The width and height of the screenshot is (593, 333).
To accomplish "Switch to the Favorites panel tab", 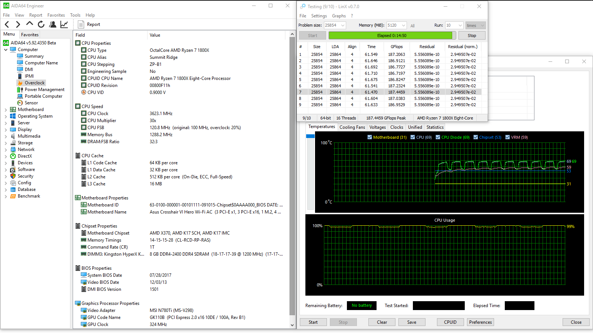I will 30,35.
